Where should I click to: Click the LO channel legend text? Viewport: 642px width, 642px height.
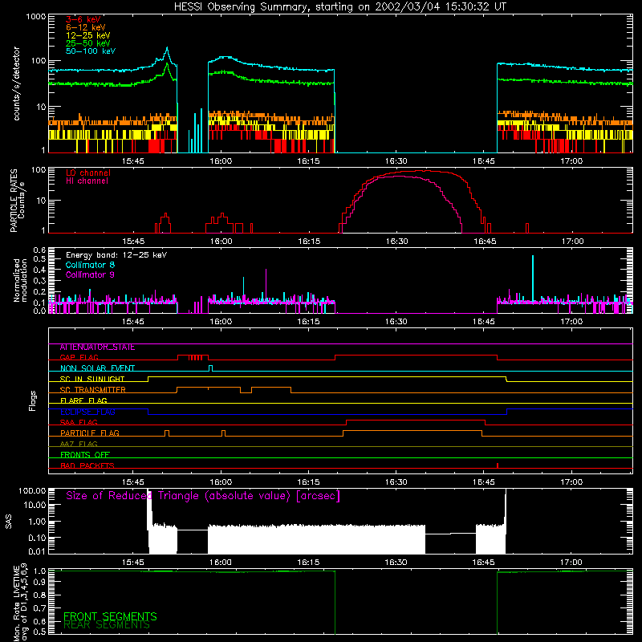[x=88, y=173]
